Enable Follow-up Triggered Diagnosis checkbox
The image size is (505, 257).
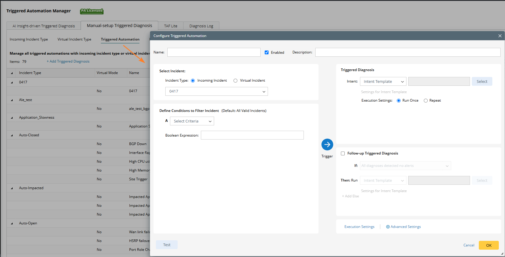343,153
